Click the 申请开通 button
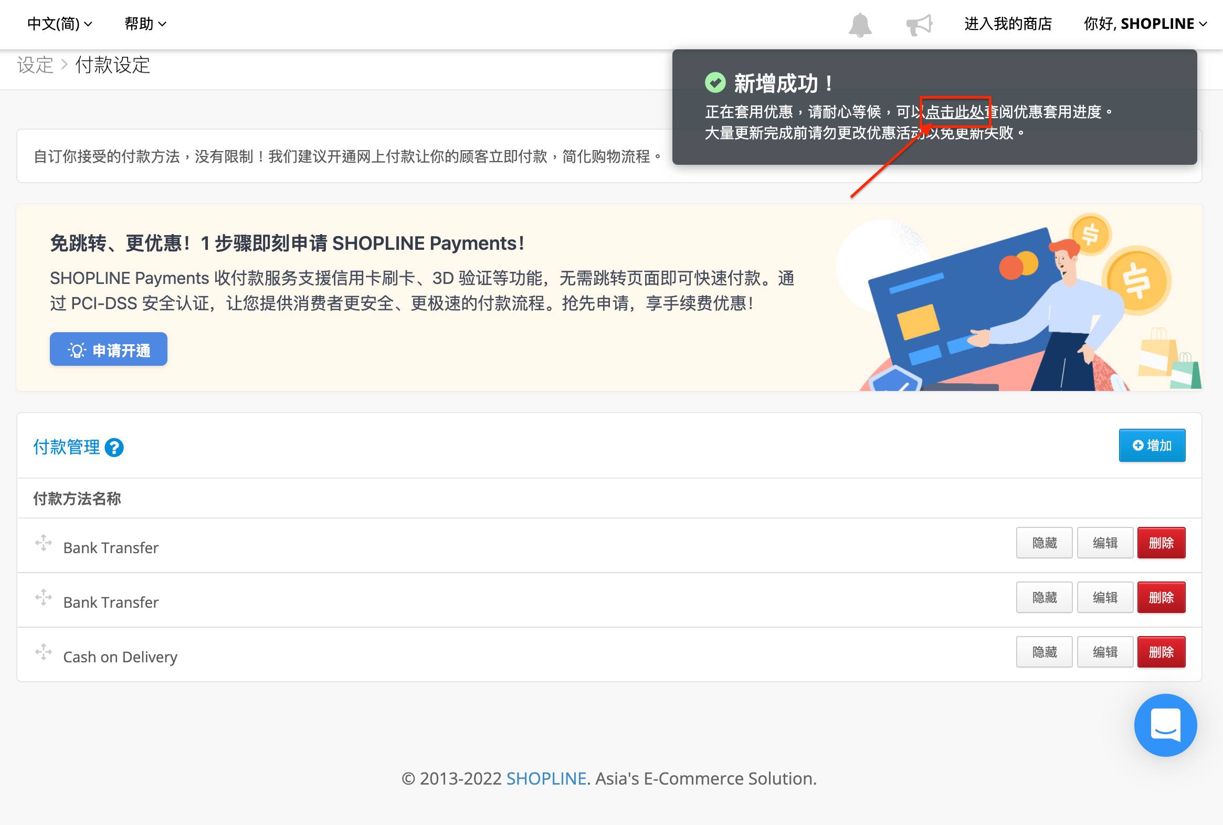The height and width of the screenshot is (825, 1223). pos(109,350)
